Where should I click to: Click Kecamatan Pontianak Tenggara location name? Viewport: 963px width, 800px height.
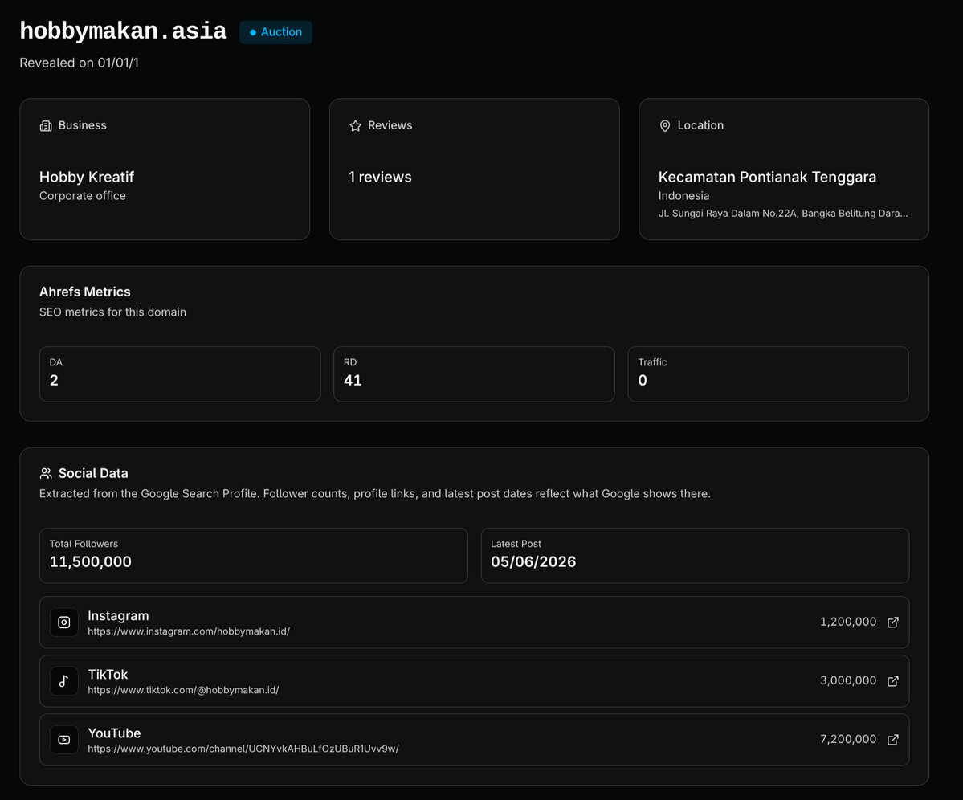[x=767, y=177]
